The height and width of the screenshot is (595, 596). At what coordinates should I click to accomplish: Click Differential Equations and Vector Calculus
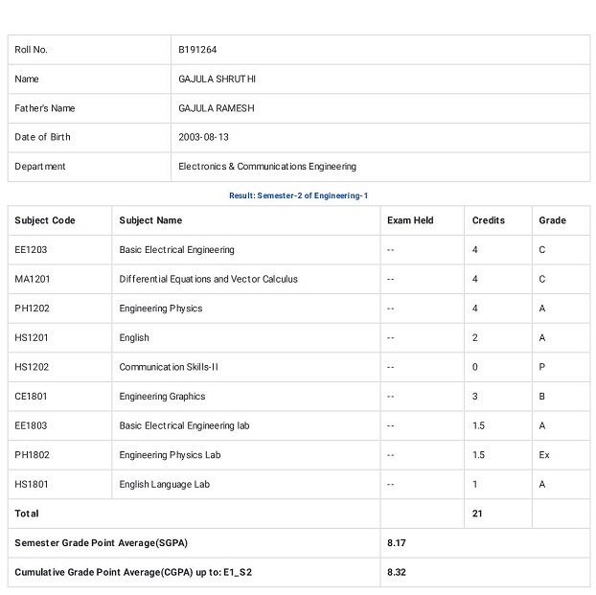208,279
